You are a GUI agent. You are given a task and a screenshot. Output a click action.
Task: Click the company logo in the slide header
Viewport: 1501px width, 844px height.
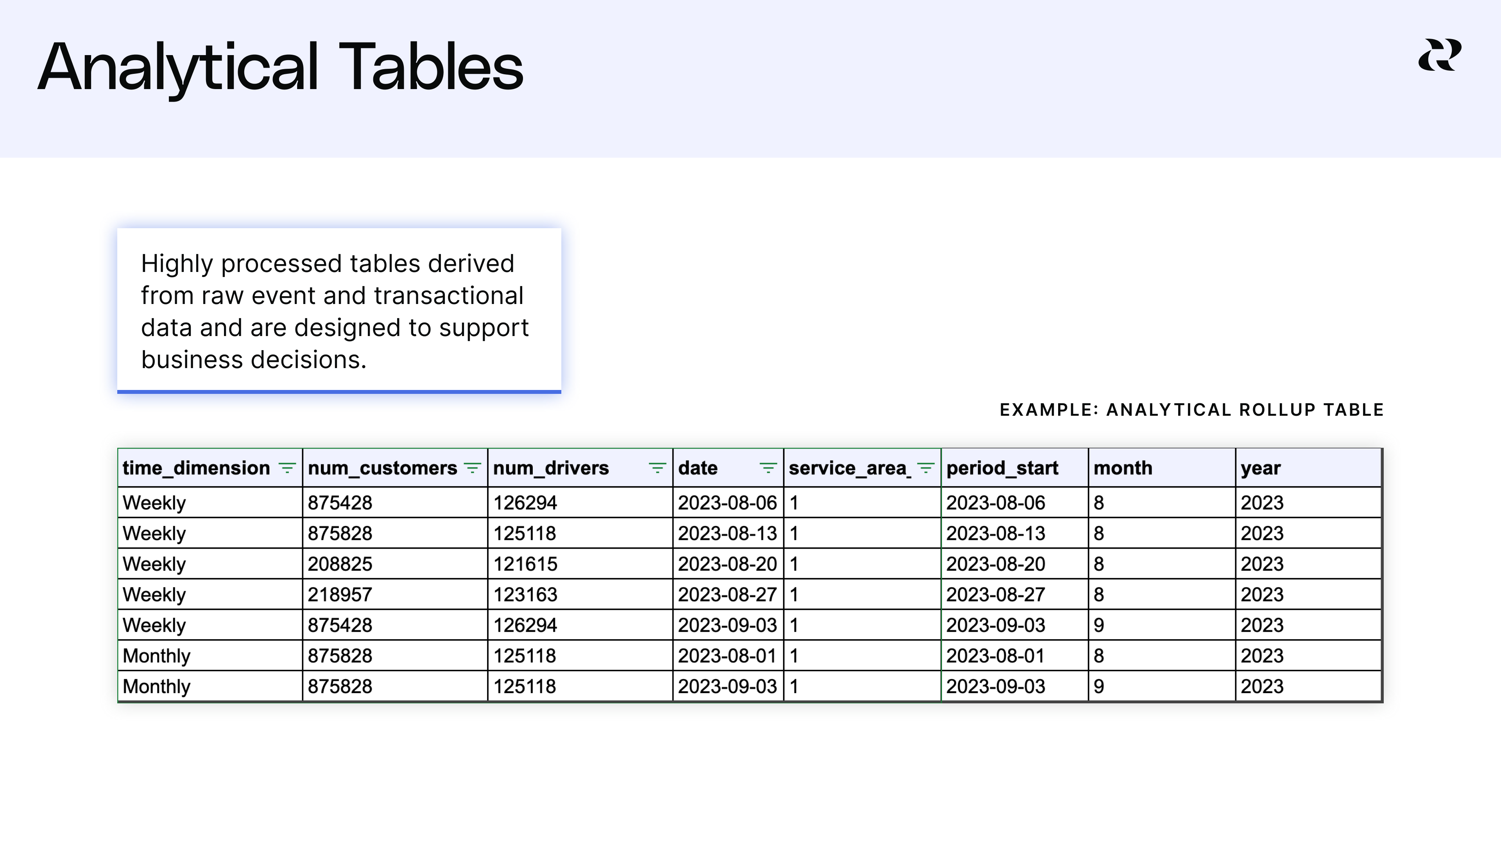(1440, 55)
